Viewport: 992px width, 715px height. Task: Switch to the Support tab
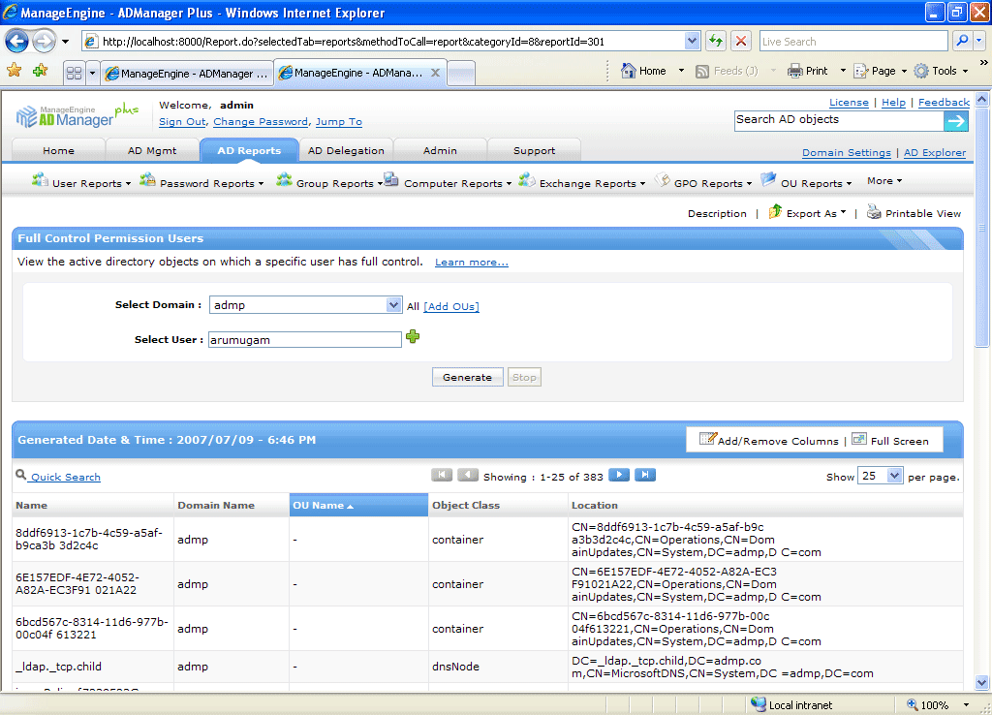click(534, 150)
